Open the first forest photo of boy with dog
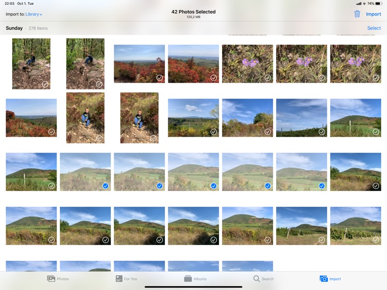This screenshot has width=387, height=290. click(31, 64)
